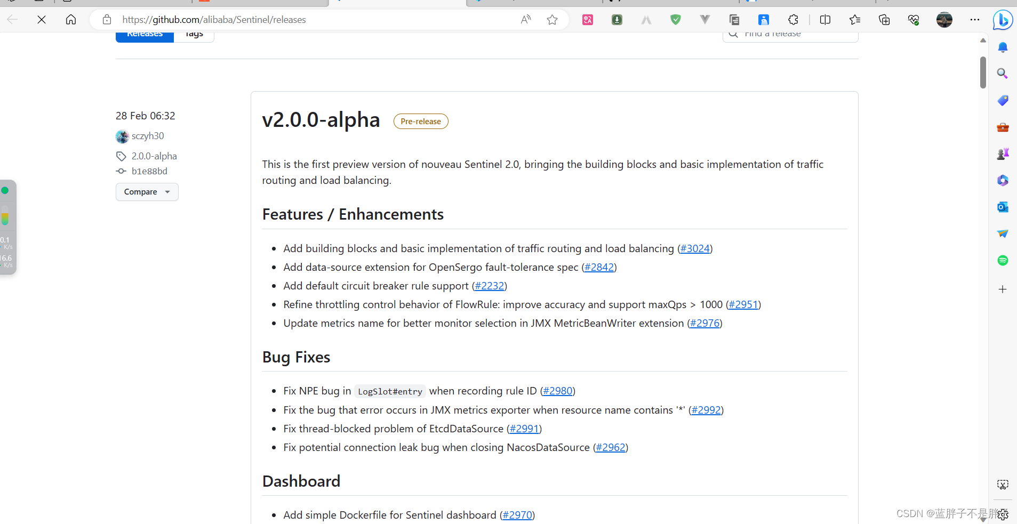Open Spotify in sidebar
The width and height of the screenshot is (1017, 524).
pyautogui.click(x=1003, y=260)
